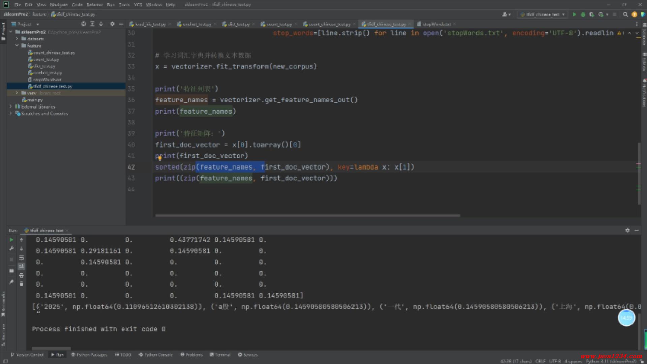Click the Print icon in Run panel
Screen dimensions: 647x364
point(21,275)
